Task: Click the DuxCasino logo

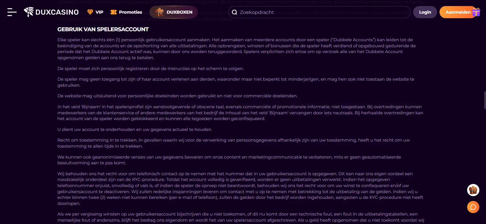Action: coord(51,12)
